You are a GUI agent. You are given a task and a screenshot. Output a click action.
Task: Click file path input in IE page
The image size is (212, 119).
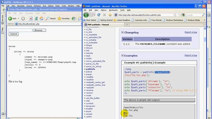(21, 30)
